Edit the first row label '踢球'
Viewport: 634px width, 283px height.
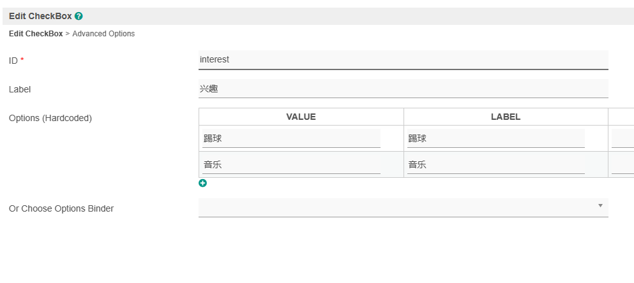pos(495,138)
